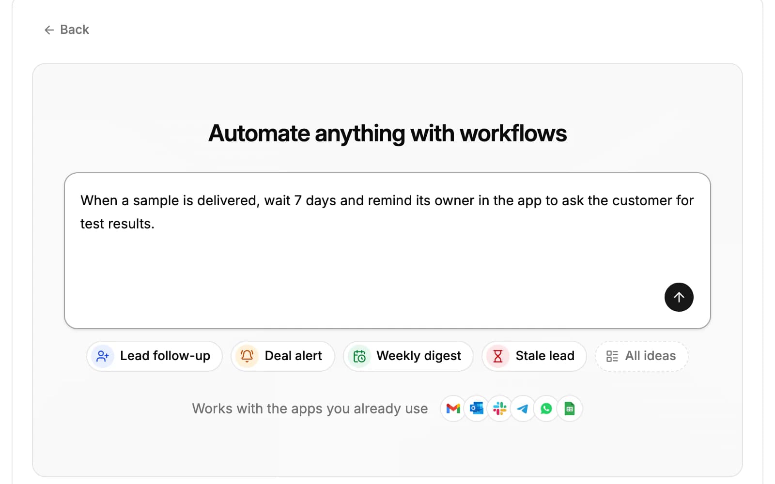
Task: Choose the Weekly digest suggestion
Action: [x=408, y=356]
